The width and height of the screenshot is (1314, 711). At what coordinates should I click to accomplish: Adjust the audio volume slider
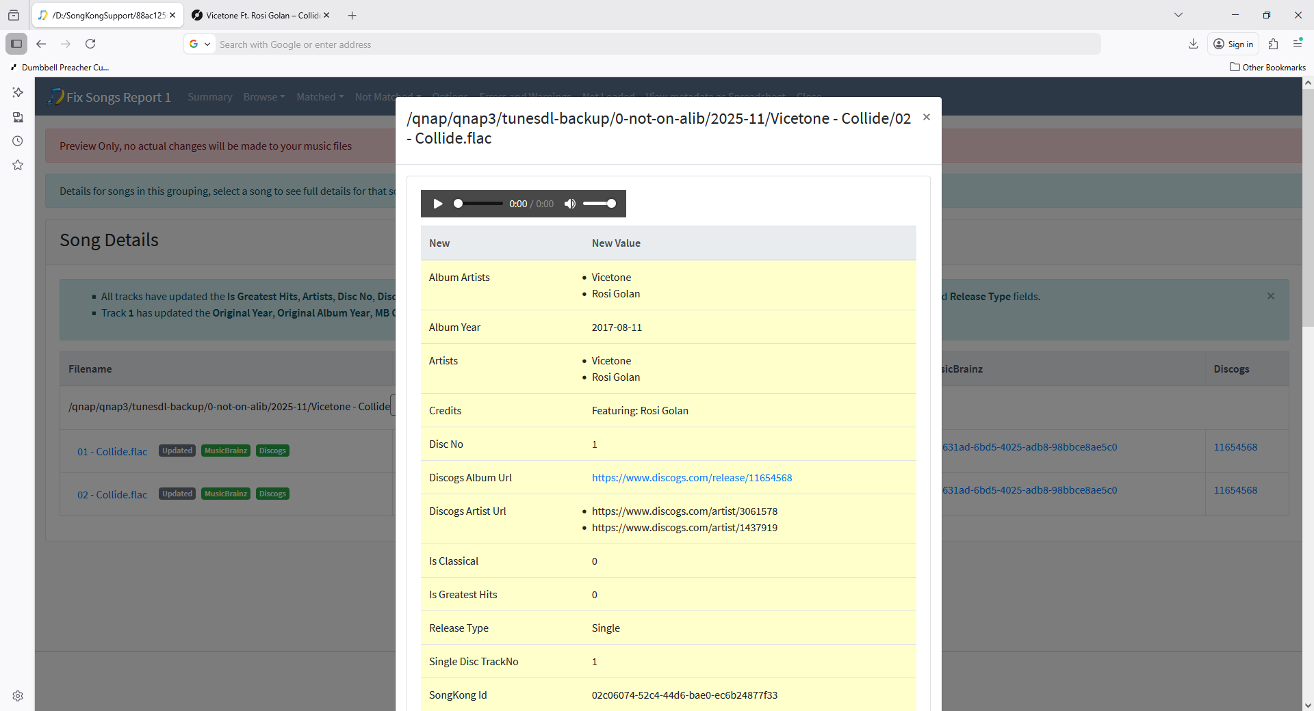600,204
